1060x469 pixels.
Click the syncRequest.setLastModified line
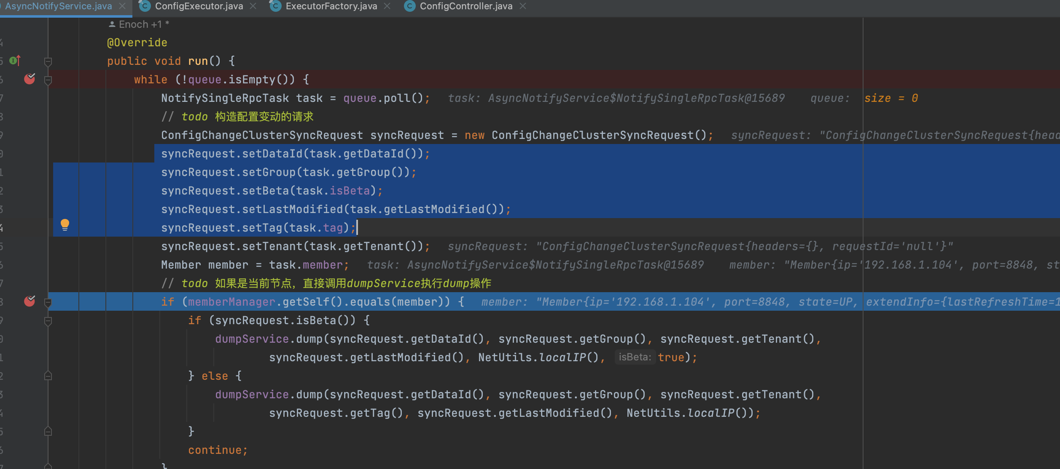[336, 209]
